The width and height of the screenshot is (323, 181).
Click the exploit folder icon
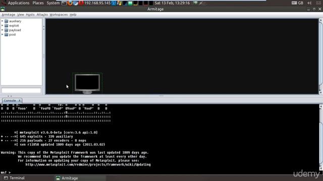tap(7, 26)
